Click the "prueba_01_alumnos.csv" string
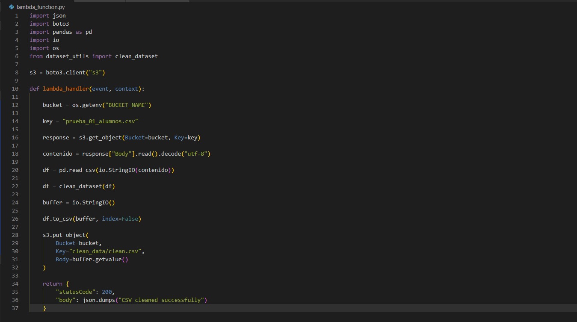Image resolution: width=577 pixels, height=322 pixels. pyautogui.click(x=100, y=121)
